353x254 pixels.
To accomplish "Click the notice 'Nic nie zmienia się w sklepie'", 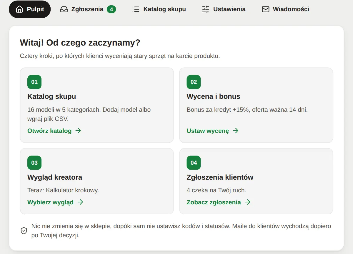I will (181, 231).
